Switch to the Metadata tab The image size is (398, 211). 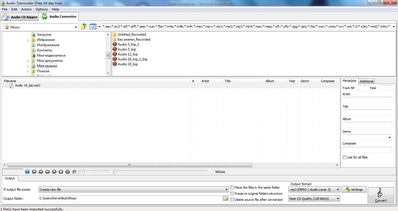[349, 81]
